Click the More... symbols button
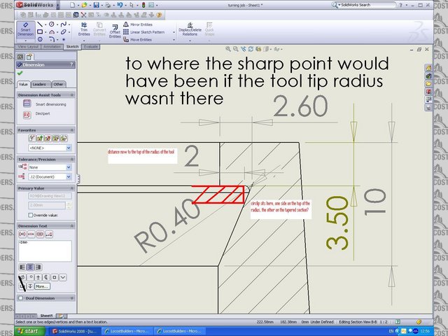 pos(41,286)
